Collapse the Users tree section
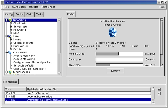 tap(7, 36)
